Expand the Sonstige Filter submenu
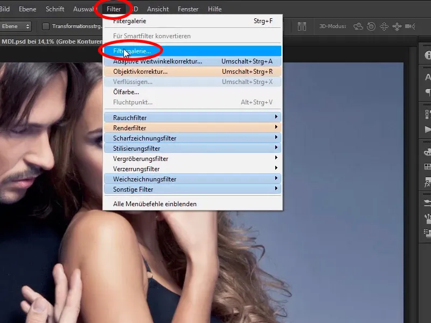431x323 pixels. 192,189
